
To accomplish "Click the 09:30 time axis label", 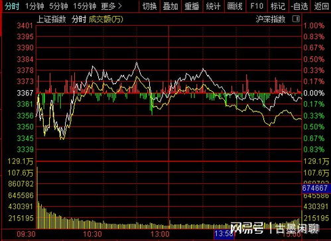I will click(26, 234).
